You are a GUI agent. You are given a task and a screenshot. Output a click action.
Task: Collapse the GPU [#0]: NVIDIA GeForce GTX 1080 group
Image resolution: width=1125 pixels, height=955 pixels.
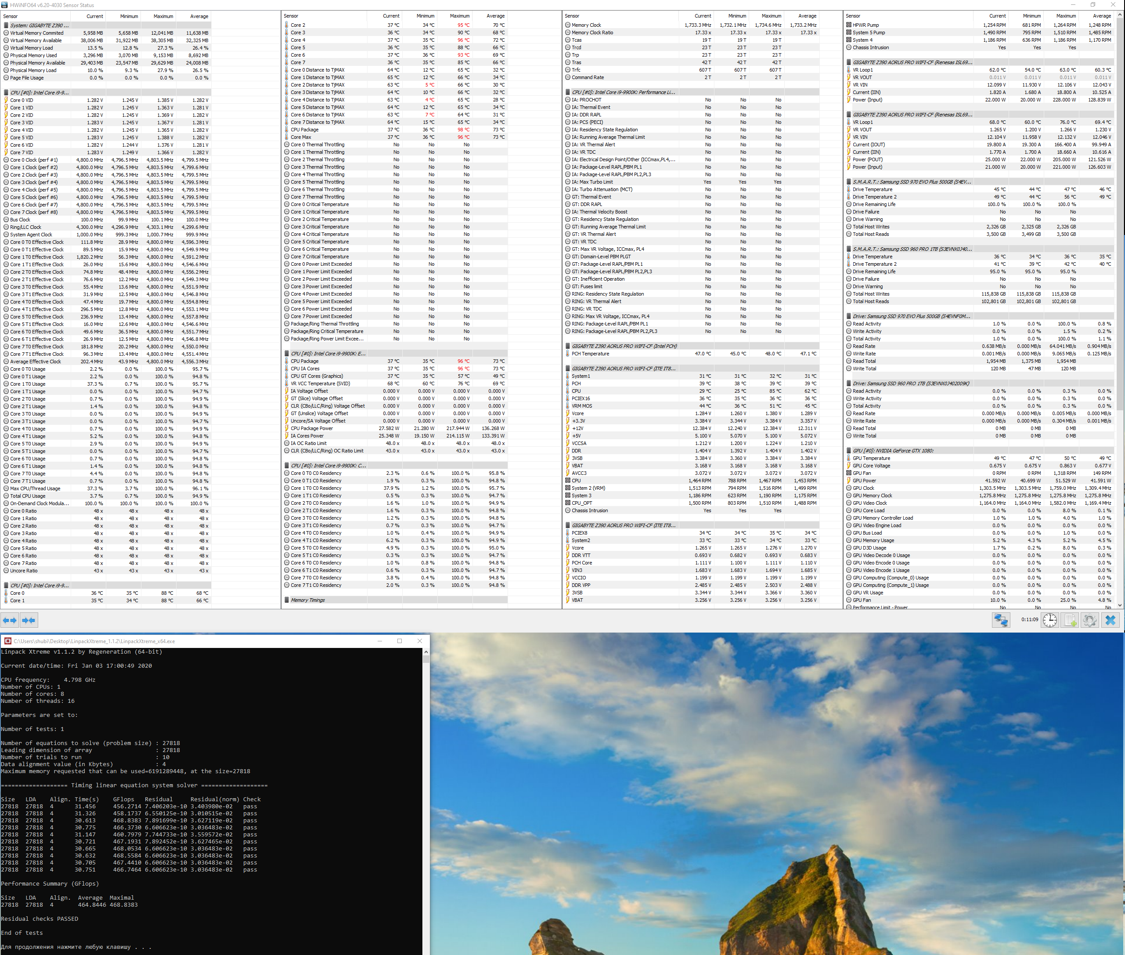point(893,450)
